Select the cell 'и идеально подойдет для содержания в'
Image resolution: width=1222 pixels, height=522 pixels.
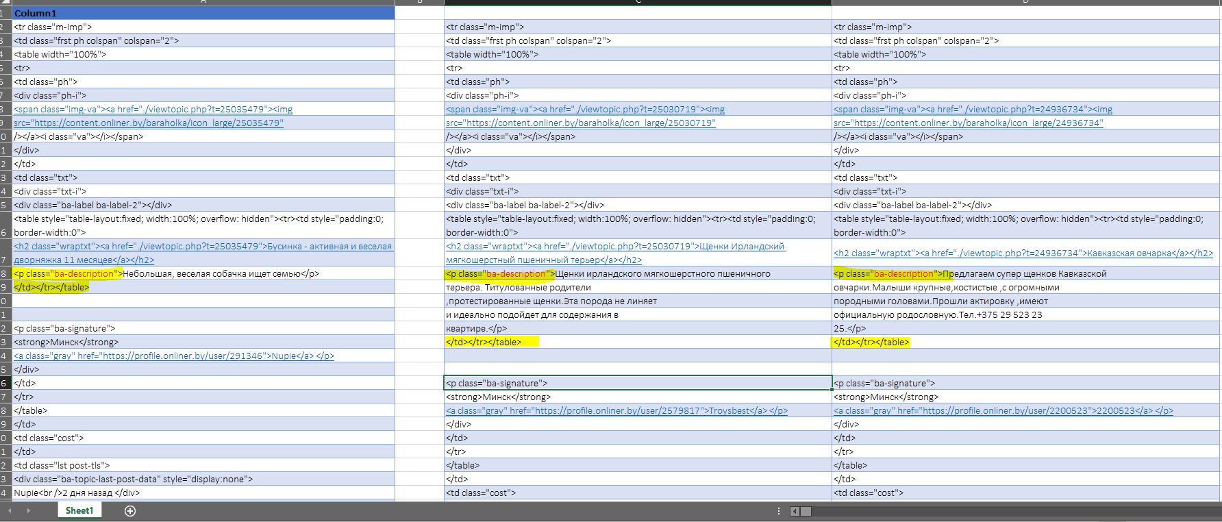638,314
